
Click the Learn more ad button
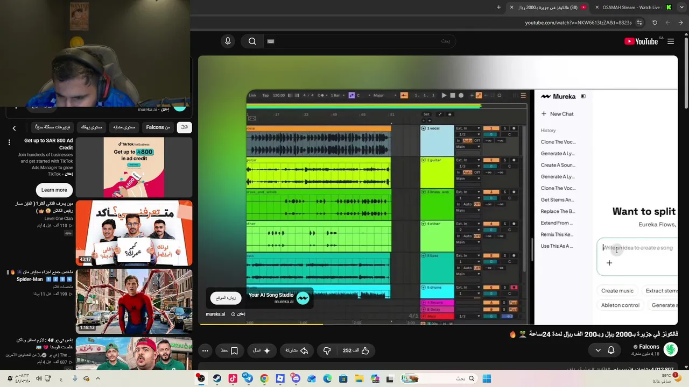(x=54, y=190)
